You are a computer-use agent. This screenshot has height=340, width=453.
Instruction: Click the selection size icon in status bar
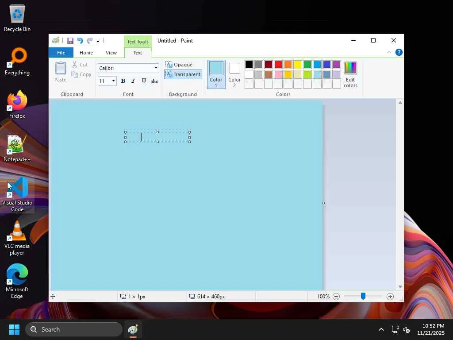point(123,296)
